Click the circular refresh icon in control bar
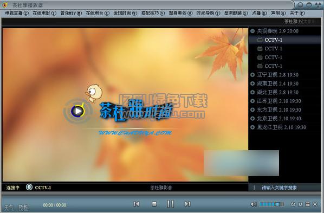The height and width of the screenshot is (213, 324). pos(293,204)
